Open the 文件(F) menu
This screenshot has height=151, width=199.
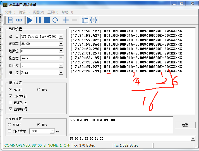pos(10,12)
